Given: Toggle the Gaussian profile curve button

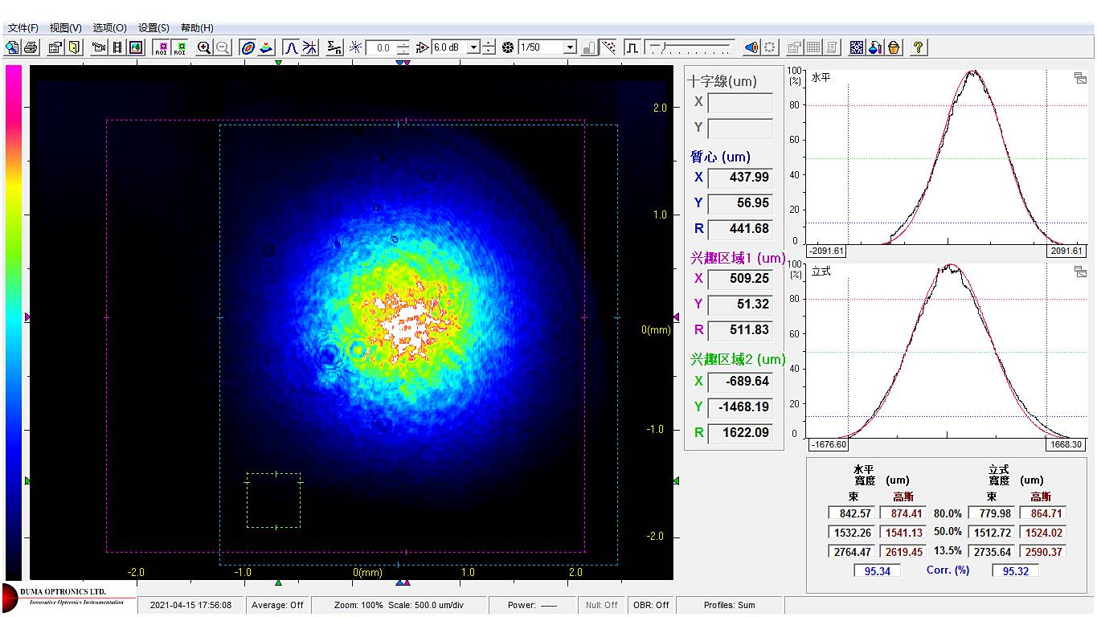Looking at the screenshot, I should pos(292,47).
